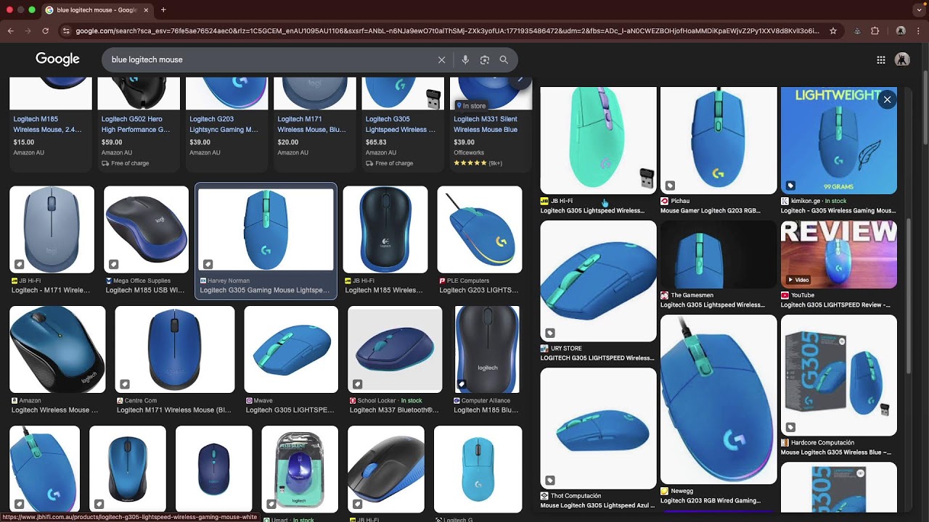Go back using the browser back arrow
This screenshot has height=522, width=929.
[10, 31]
